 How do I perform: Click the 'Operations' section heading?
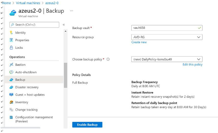point(17,57)
